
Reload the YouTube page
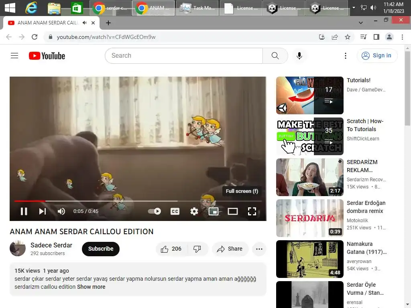[x=35, y=37]
